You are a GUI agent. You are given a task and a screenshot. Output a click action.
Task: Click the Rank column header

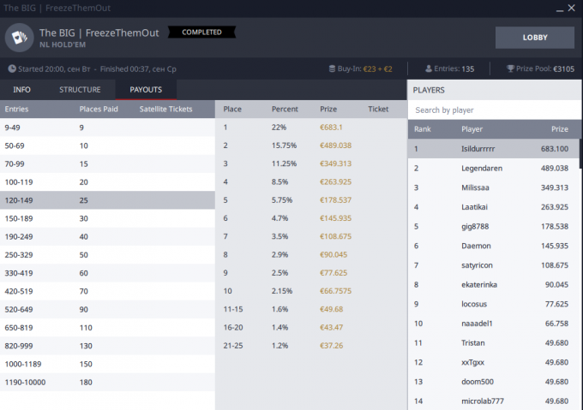[x=423, y=129]
